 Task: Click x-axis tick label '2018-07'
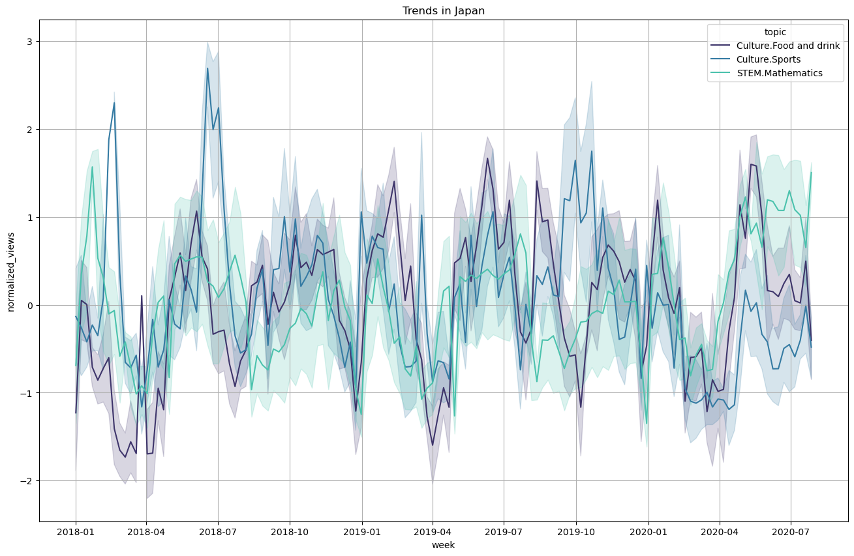(x=217, y=532)
